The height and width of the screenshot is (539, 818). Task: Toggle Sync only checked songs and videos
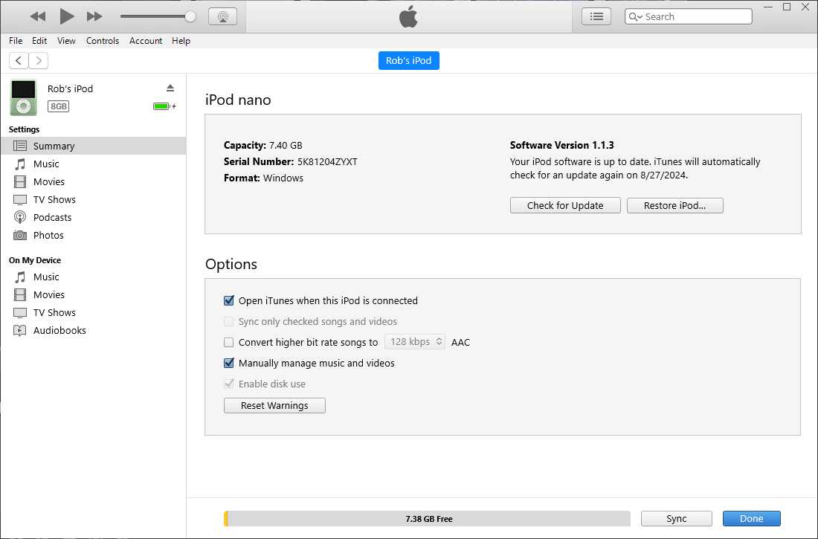pos(228,321)
